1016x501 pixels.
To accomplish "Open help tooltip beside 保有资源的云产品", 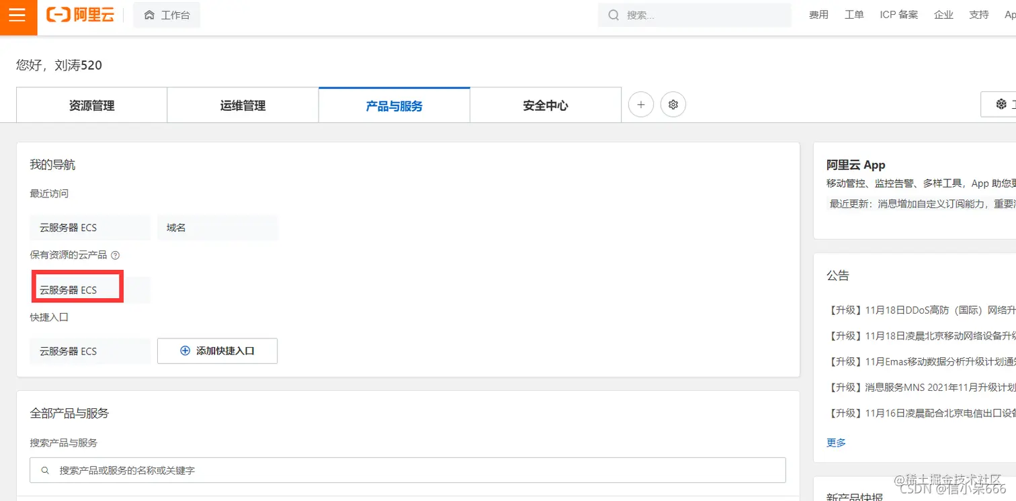I will (x=115, y=255).
